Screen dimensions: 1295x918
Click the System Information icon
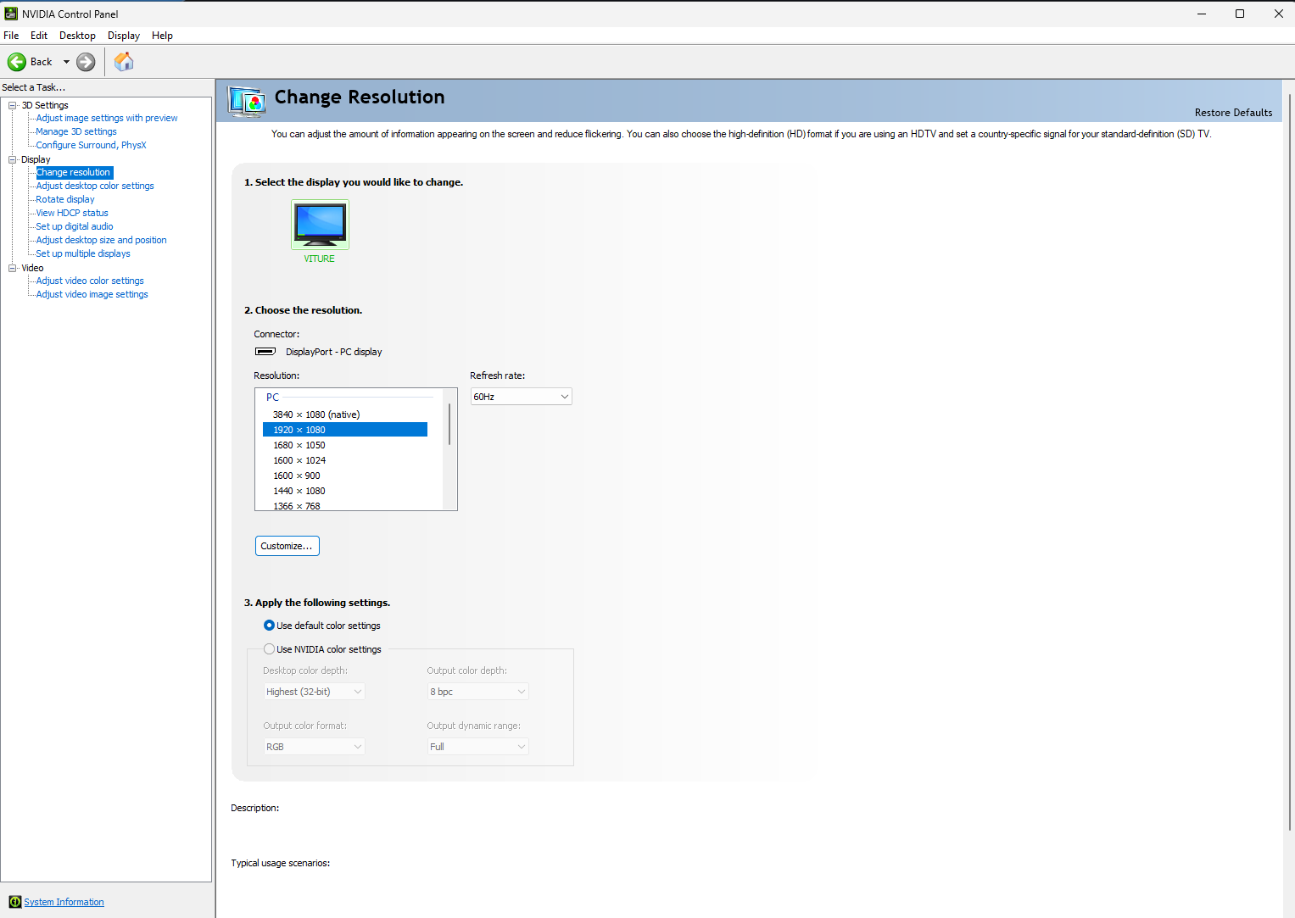[x=14, y=902]
